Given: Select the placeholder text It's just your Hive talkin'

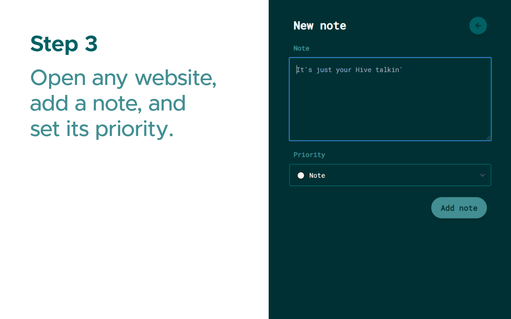Looking at the screenshot, I should [x=349, y=69].
